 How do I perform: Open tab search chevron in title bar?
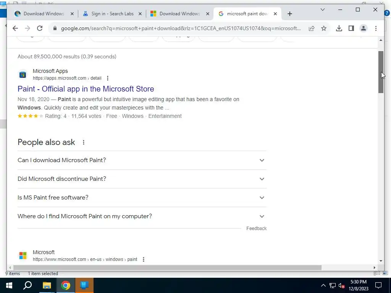click(322, 10)
